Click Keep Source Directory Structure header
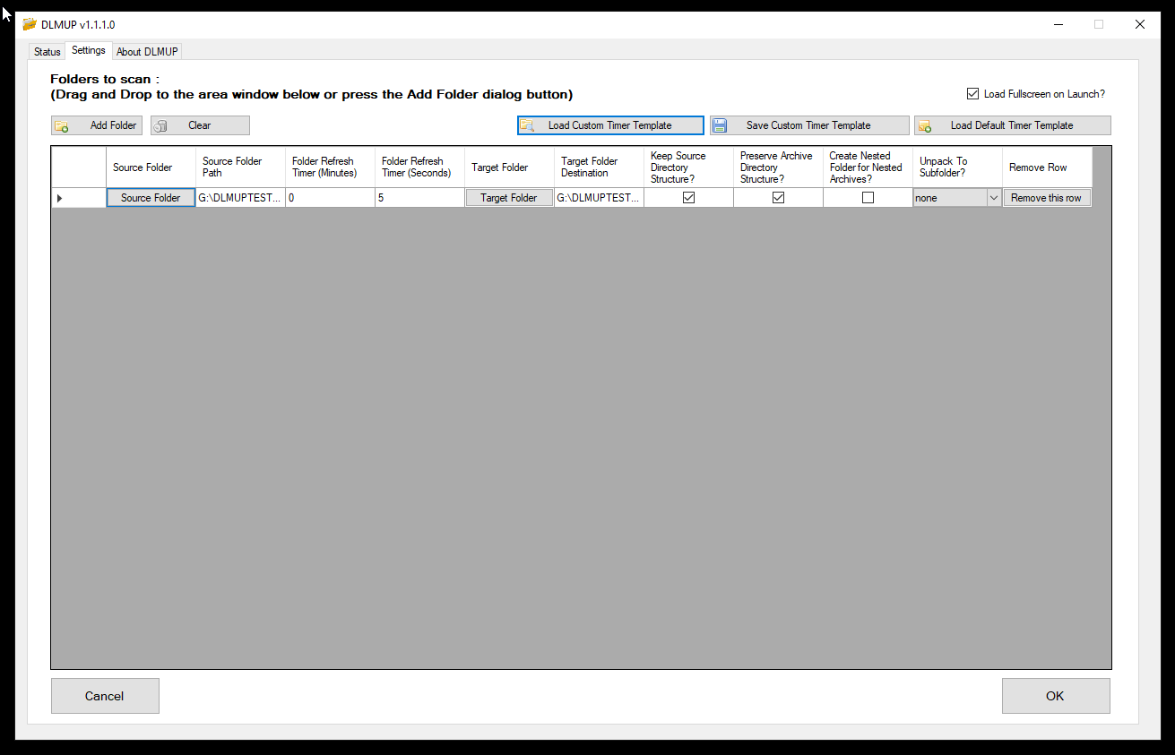Viewport: 1175px width, 755px height. [688, 167]
